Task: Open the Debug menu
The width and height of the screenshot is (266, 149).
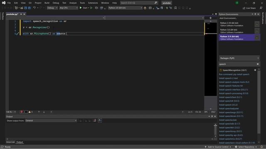Action: tap(56, 3)
